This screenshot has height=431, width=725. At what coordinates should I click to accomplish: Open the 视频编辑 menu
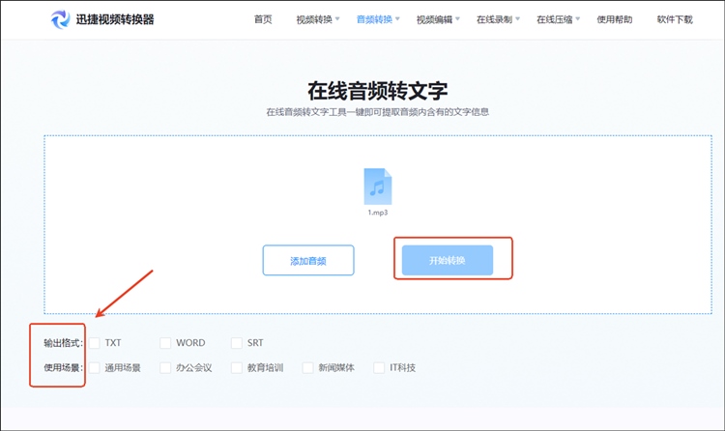tap(434, 19)
